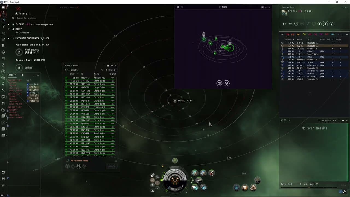Image resolution: width=350 pixels, height=197 pixels.
Task: Click the Locked padlock icon
Action: pyautogui.click(x=19, y=68)
